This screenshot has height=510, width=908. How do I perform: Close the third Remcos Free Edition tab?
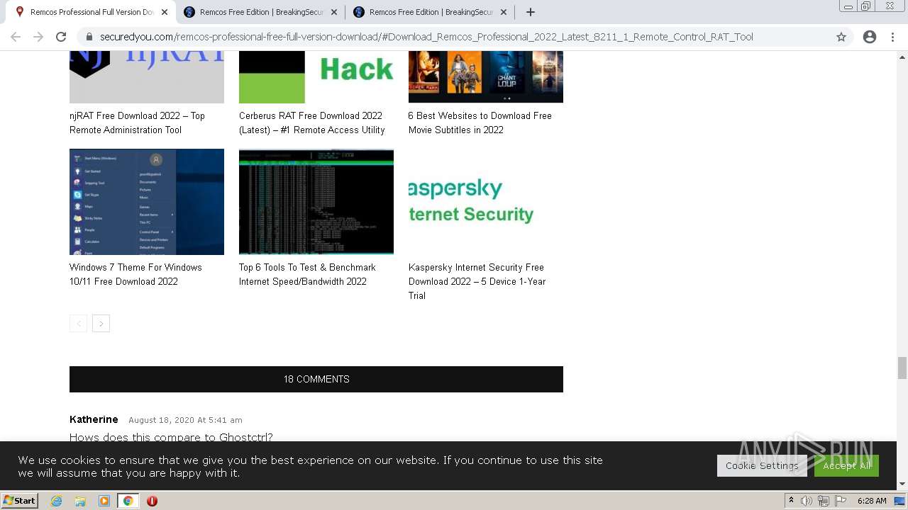pyautogui.click(x=504, y=12)
